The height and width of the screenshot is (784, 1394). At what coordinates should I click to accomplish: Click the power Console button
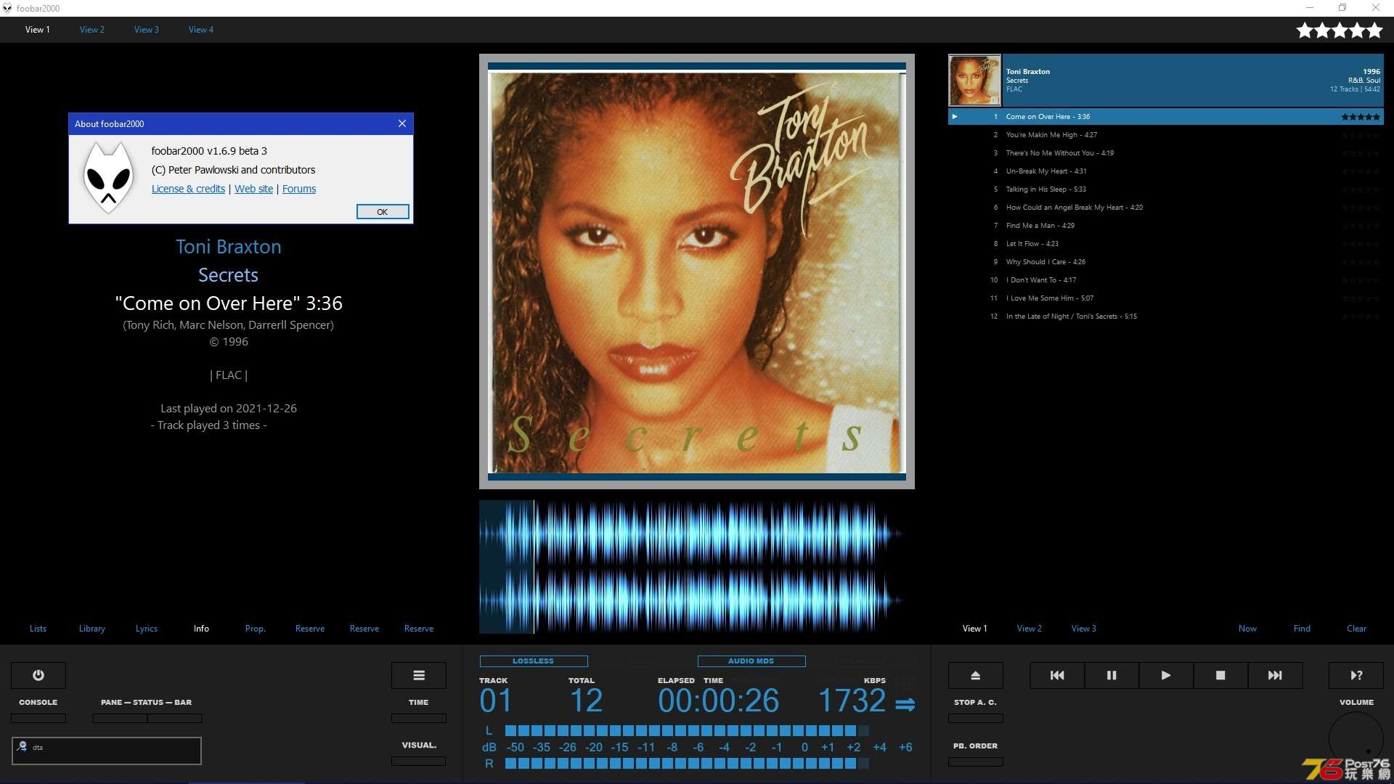pos(38,675)
